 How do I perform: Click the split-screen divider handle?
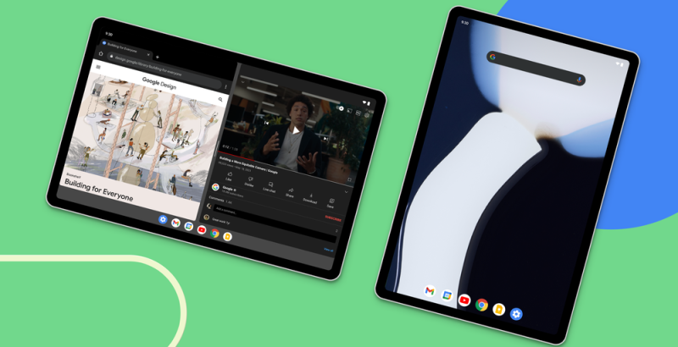[216, 149]
